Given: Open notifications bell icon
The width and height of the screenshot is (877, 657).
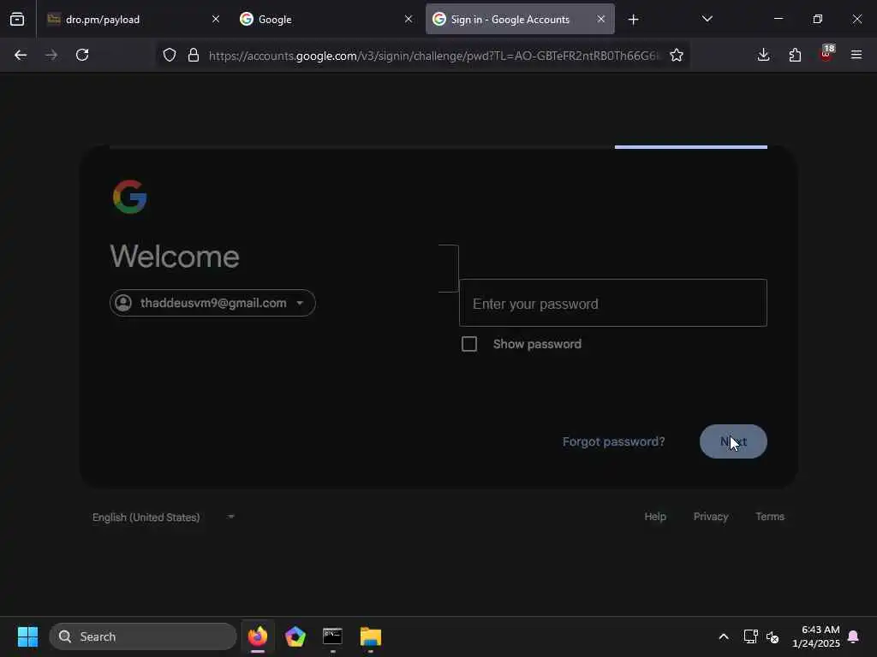Looking at the screenshot, I should coord(854,636).
